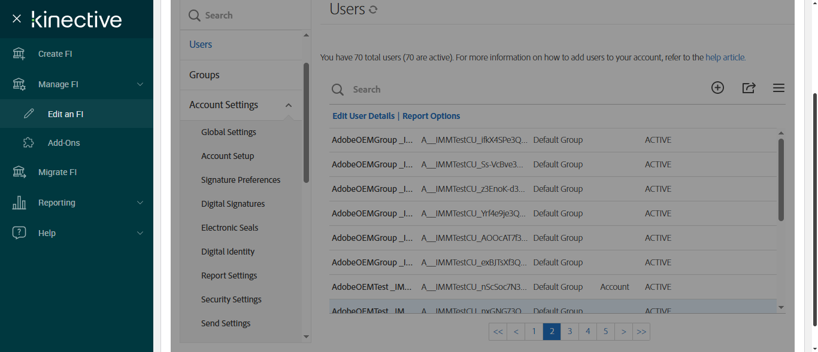Open Groups in the settings panel
This screenshot has height=352, width=818.
(204, 75)
